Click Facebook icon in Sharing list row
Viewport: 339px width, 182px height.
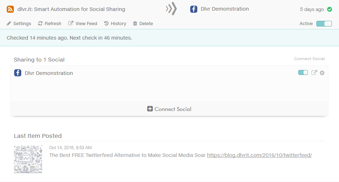[18, 73]
